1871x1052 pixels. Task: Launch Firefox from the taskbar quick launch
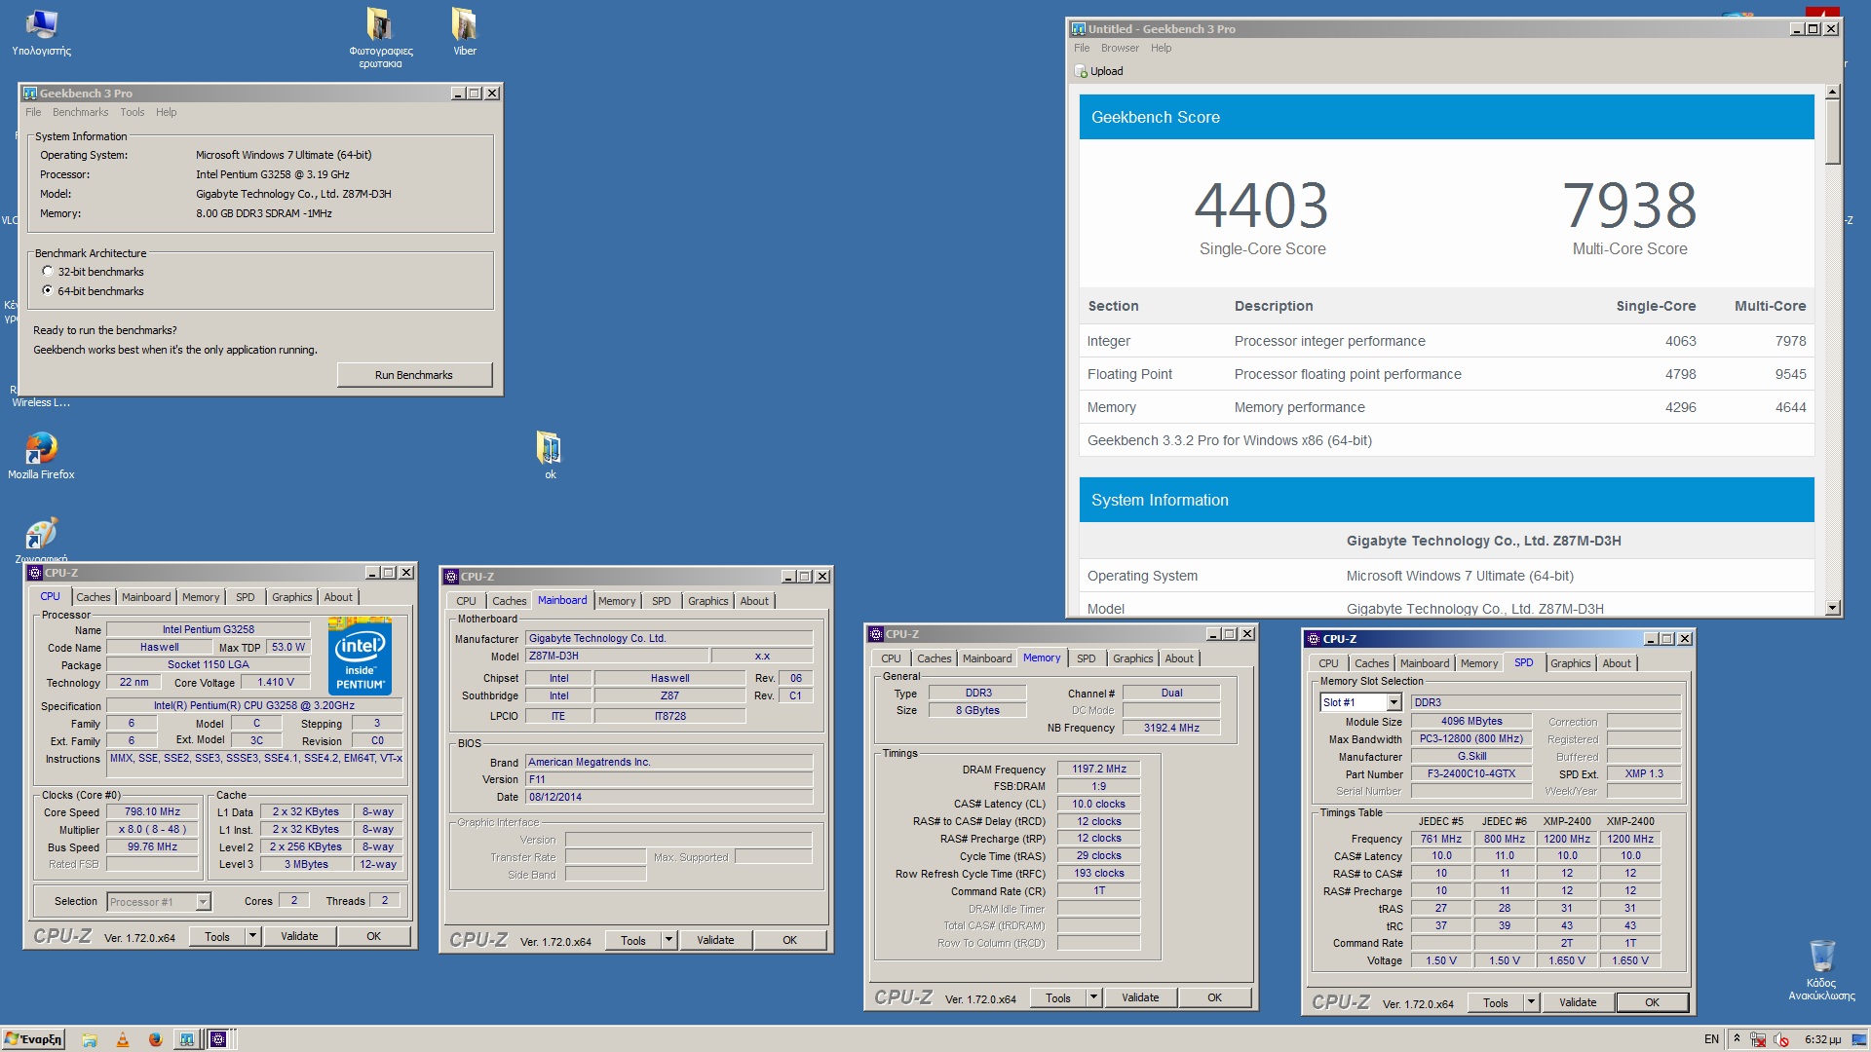155,1039
